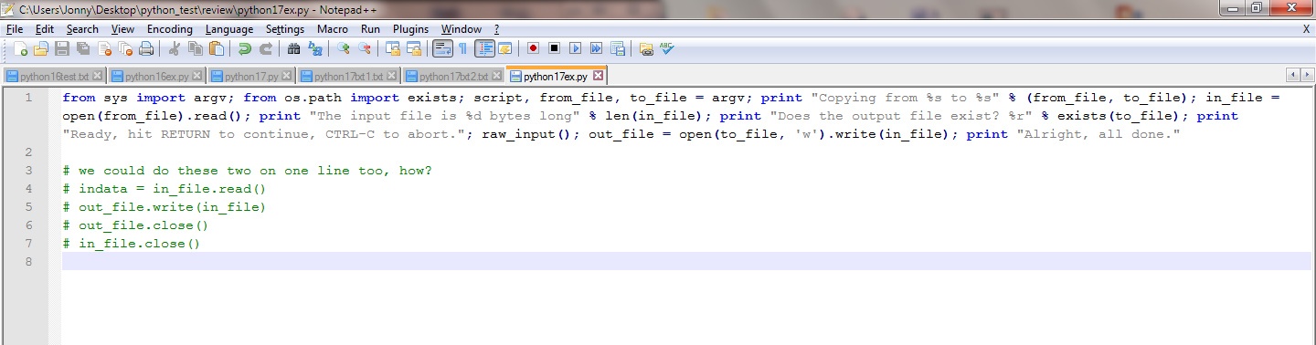Open the View menu
The image size is (1316, 345).
122,29
